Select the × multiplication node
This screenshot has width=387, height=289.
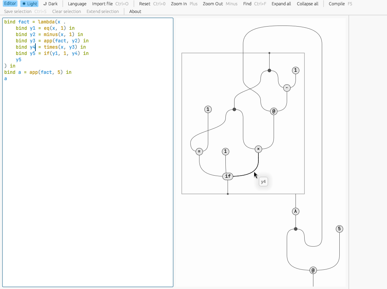pyautogui.click(x=258, y=149)
